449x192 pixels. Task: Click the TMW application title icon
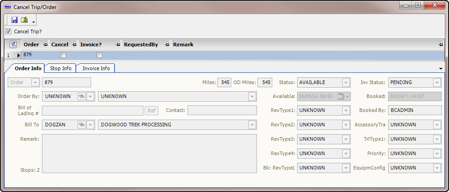8,7
